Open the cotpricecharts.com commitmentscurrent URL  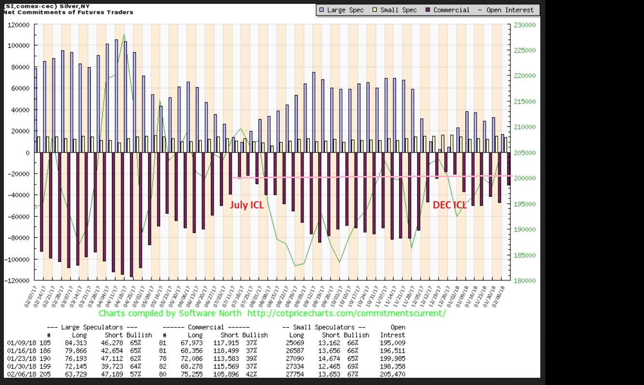(347, 314)
